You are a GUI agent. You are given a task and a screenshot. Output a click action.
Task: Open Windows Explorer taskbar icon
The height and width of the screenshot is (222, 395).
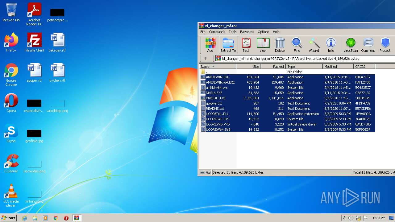tap(35, 218)
